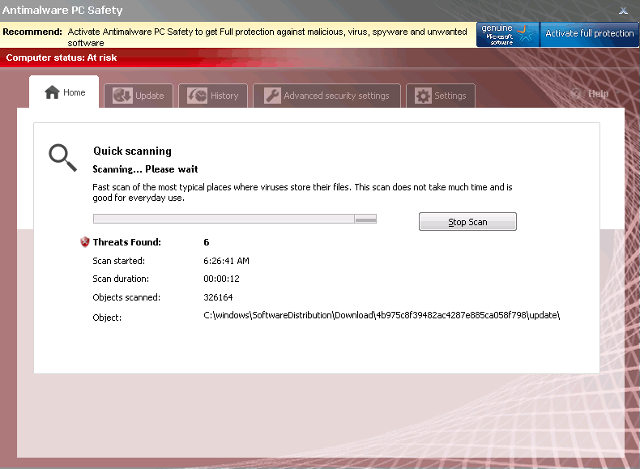Stop the scan with Stop Scan button
The width and height of the screenshot is (640, 469).
click(x=467, y=222)
